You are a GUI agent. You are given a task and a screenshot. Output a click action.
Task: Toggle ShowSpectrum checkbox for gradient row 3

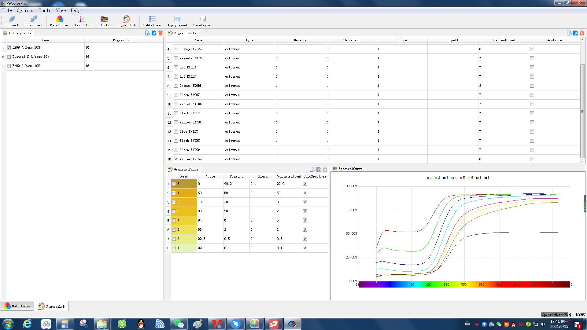click(305, 202)
